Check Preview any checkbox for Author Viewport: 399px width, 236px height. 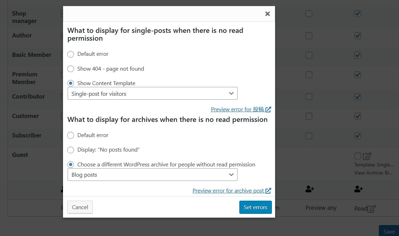309,36
